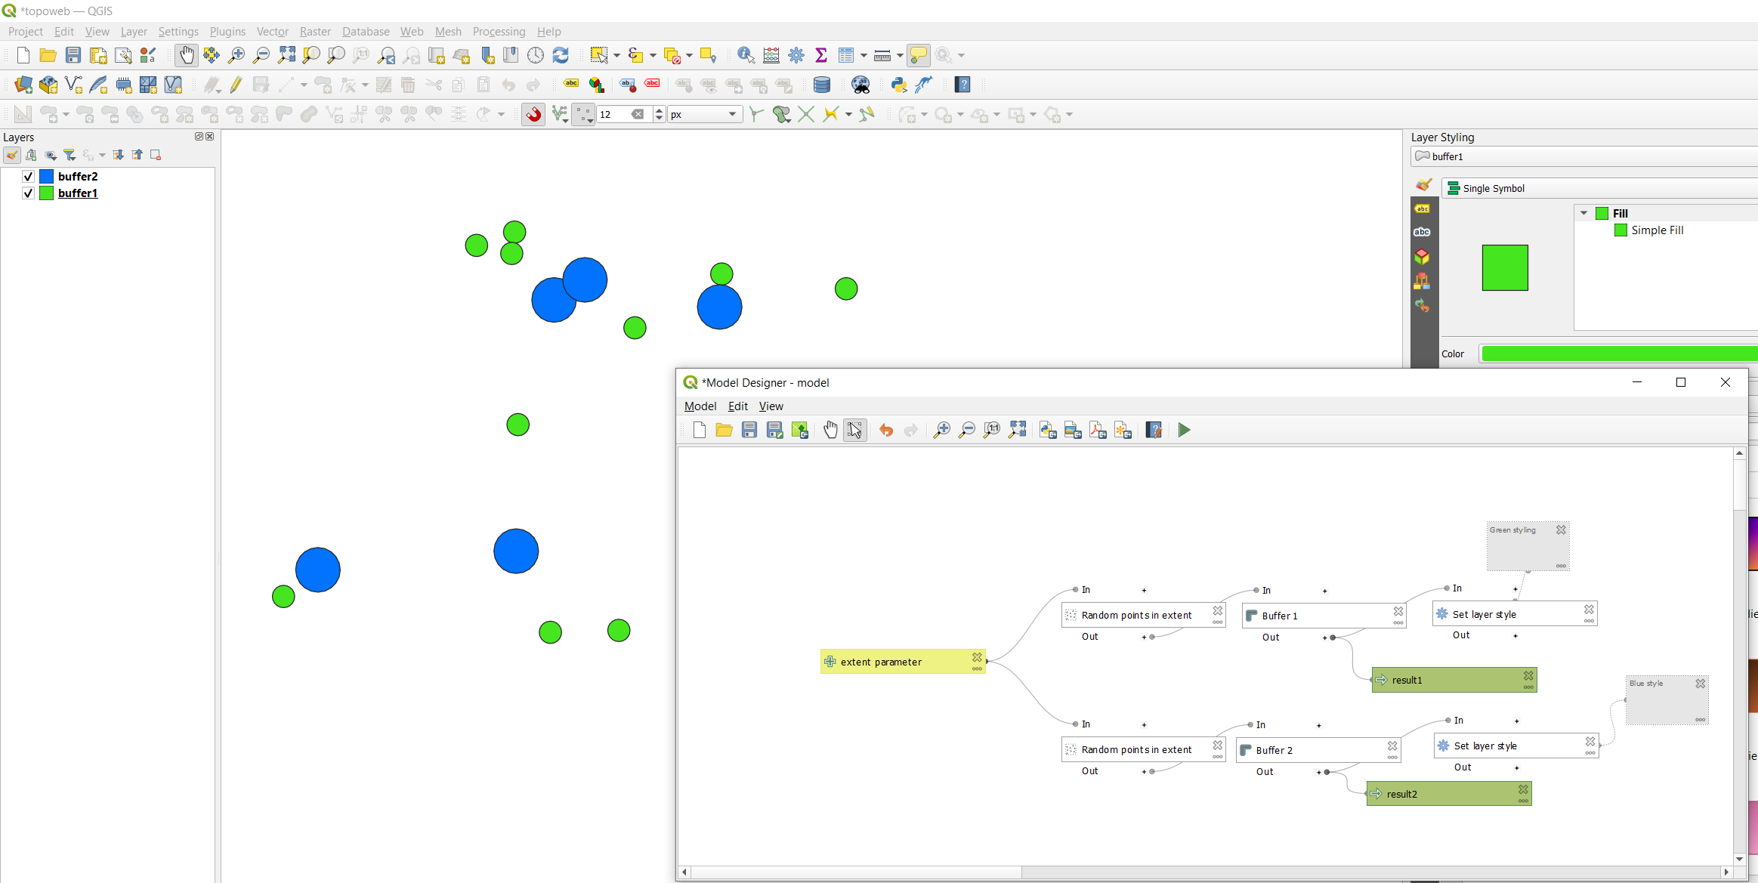Viewport: 1758px width, 883px height.
Task: Select the Simple Fill symbol layer
Action: pos(1657,230)
